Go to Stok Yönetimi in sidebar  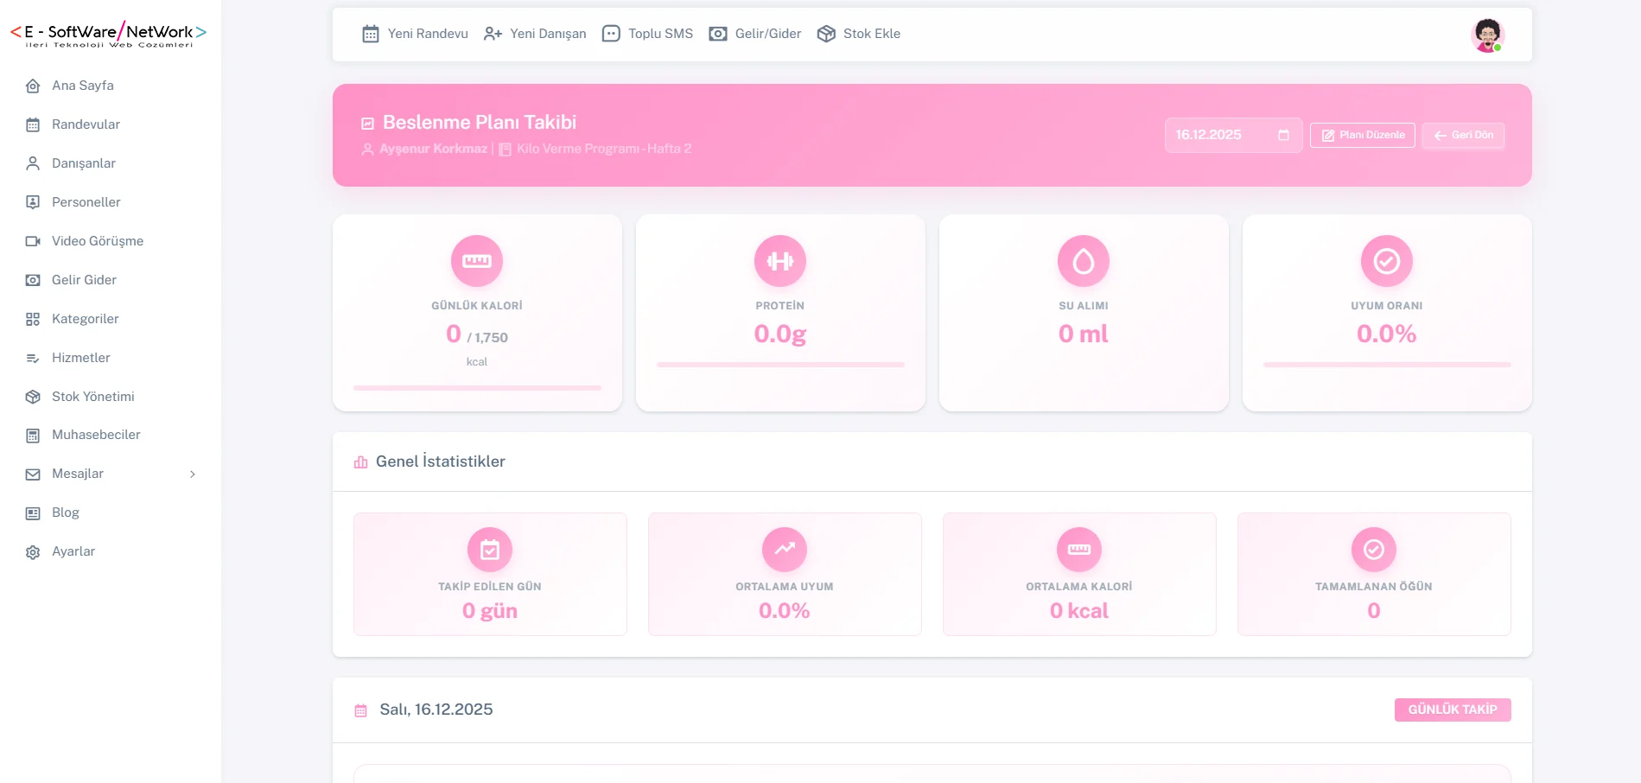(x=92, y=397)
